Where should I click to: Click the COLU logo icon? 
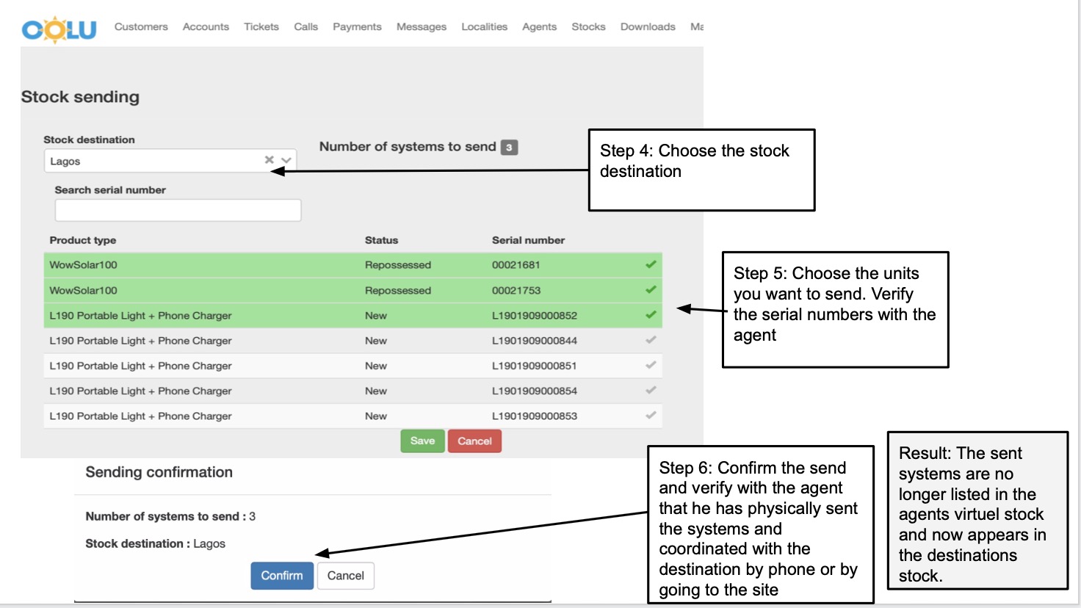click(x=59, y=29)
